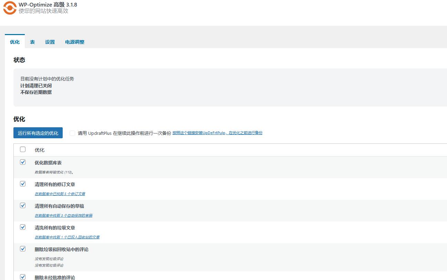The height and width of the screenshot is (280, 447).
Task: Switch to the 优化 tab
Action: pos(15,42)
